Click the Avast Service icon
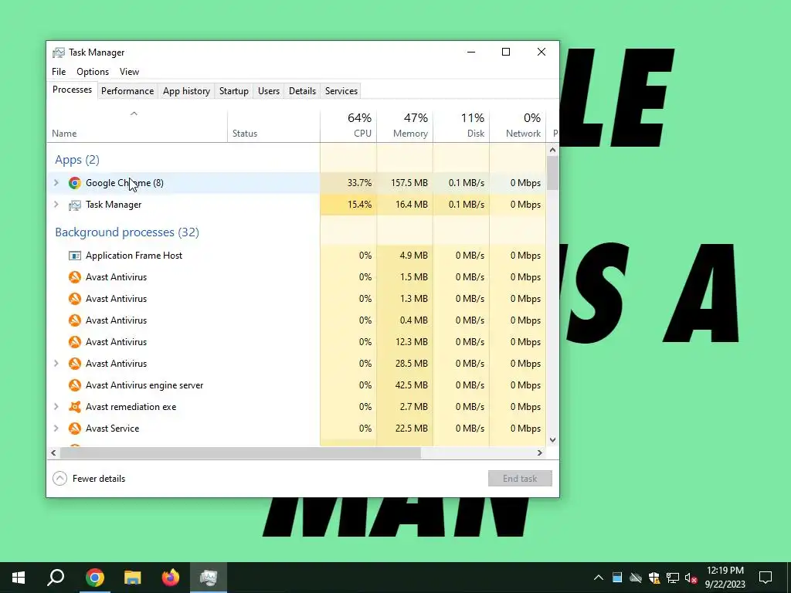 [75, 429]
